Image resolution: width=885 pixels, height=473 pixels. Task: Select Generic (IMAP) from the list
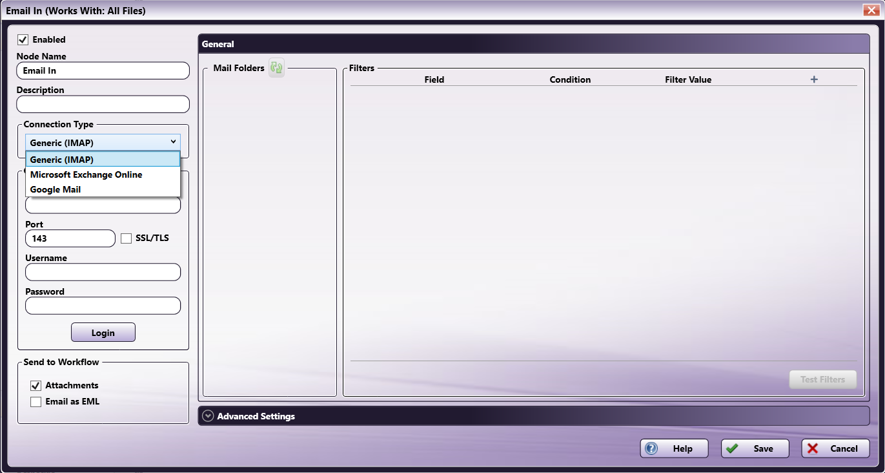click(103, 160)
